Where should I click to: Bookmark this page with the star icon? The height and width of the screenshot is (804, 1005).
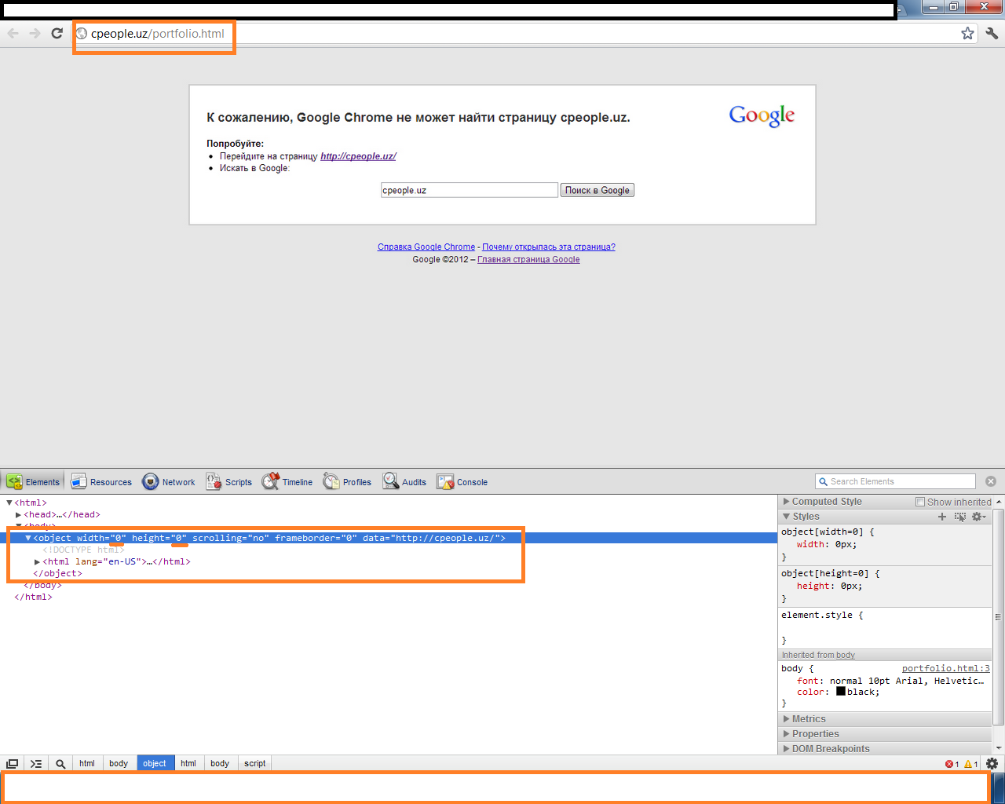click(x=967, y=33)
